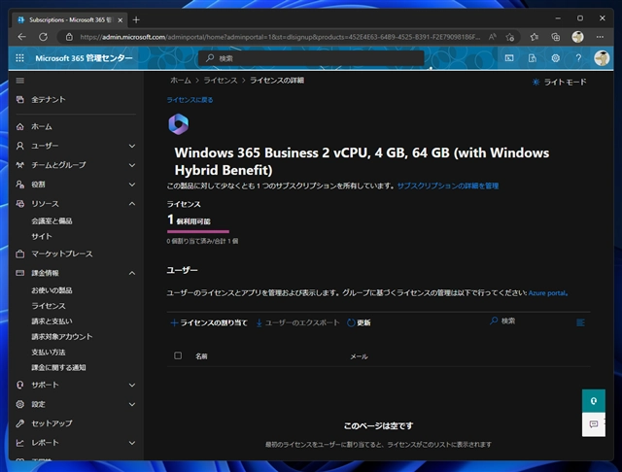
Task: Open 支払い方法 under billing
Action: pos(48,352)
